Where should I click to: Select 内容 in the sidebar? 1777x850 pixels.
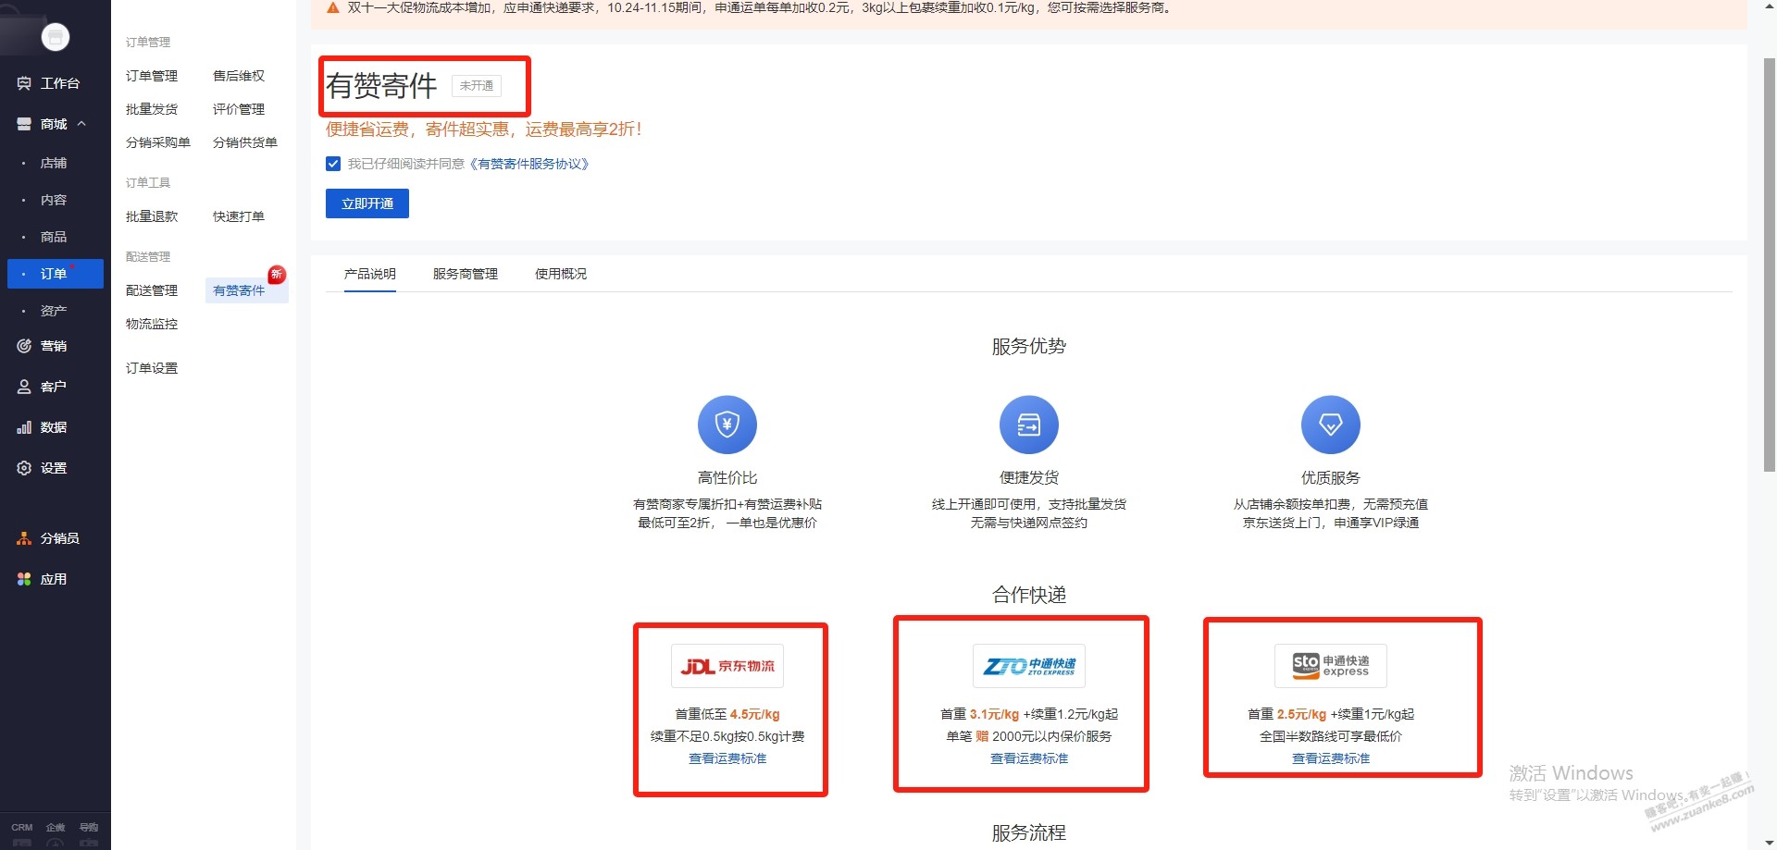pyautogui.click(x=54, y=200)
